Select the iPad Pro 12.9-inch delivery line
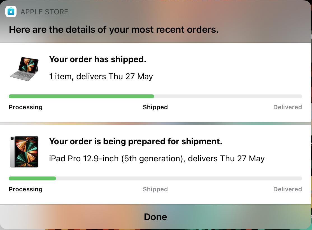The height and width of the screenshot is (230, 312). point(157,159)
